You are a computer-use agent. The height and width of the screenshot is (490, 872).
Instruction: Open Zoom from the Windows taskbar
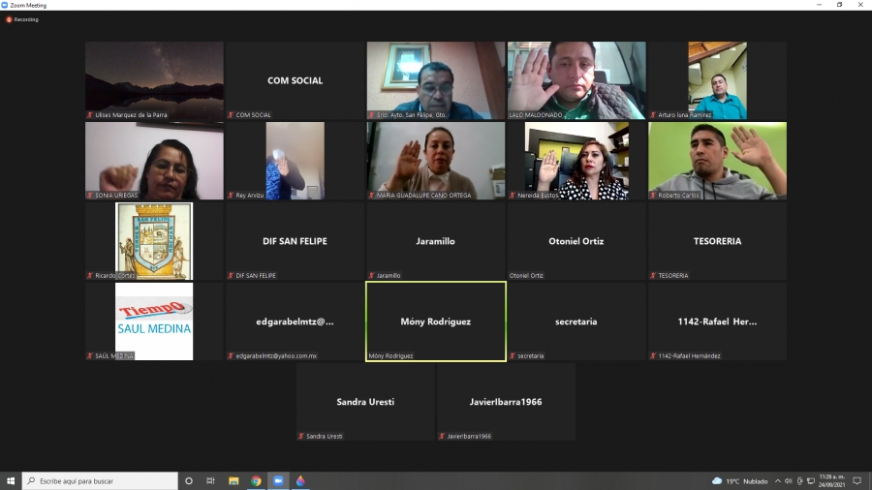[x=278, y=480]
